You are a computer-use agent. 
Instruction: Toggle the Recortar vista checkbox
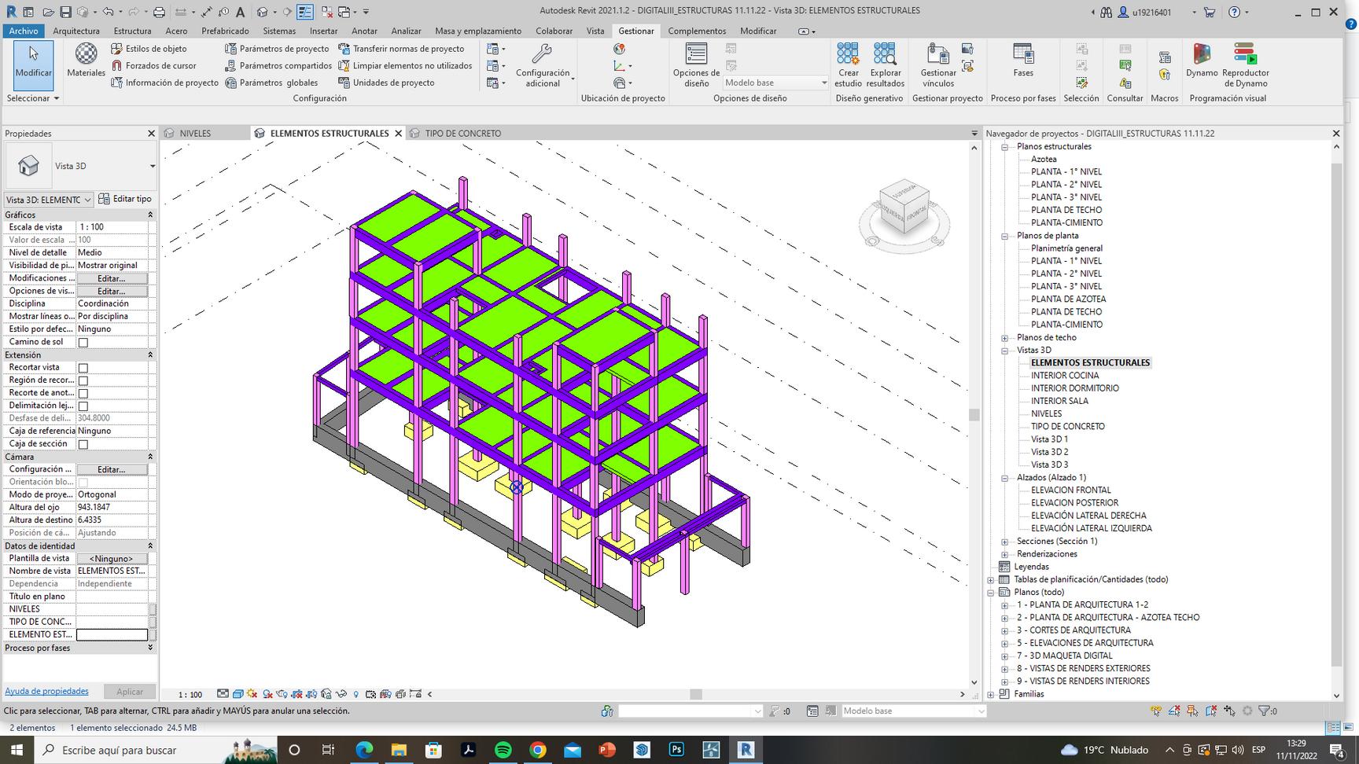pos(83,368)
